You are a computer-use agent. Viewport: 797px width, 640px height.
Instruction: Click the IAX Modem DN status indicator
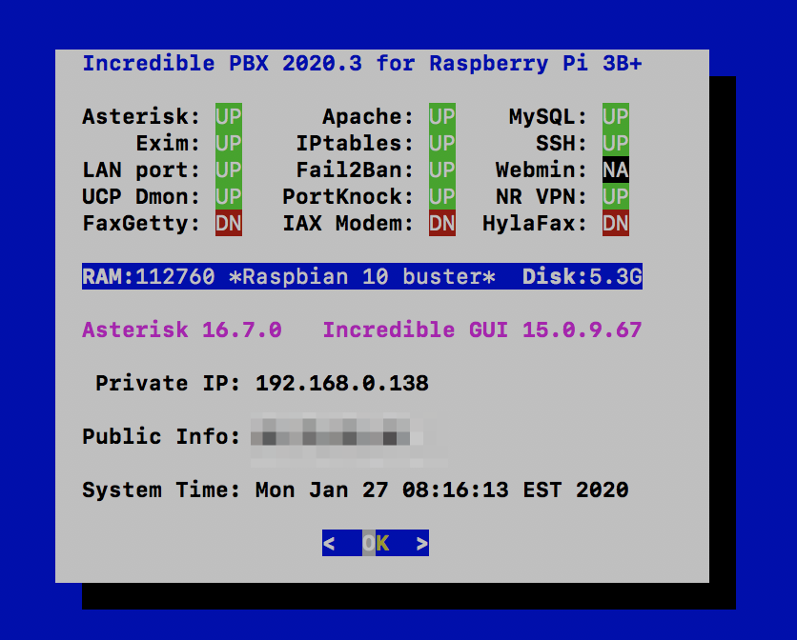click(442, 223)
